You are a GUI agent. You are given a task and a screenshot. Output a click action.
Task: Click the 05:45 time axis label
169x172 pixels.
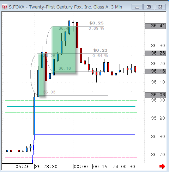click(23, 167)
